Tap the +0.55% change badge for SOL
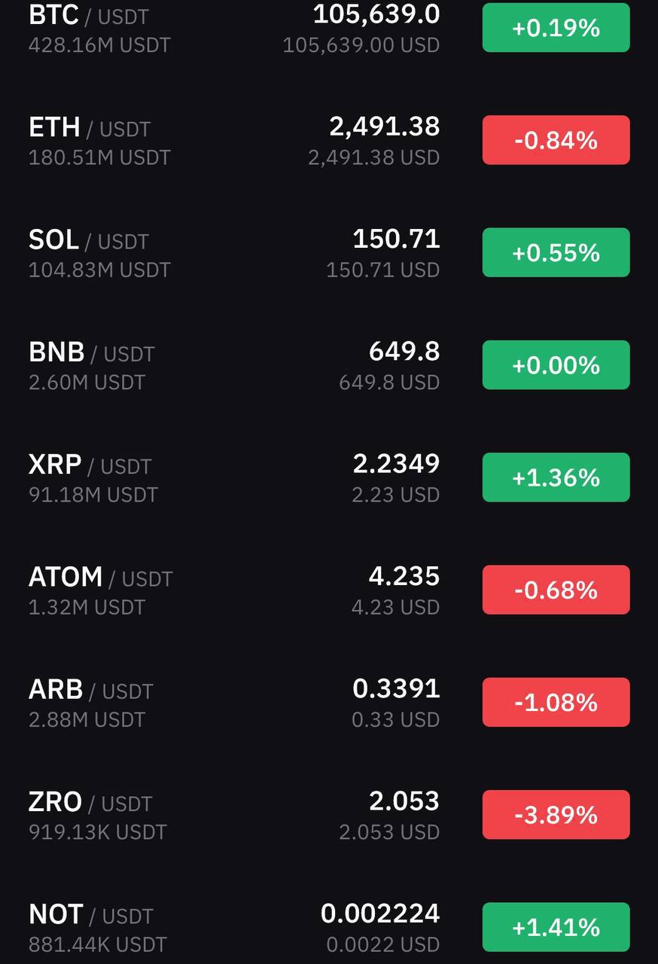Viewport: 658px width, 964px height. pos(556,252)
